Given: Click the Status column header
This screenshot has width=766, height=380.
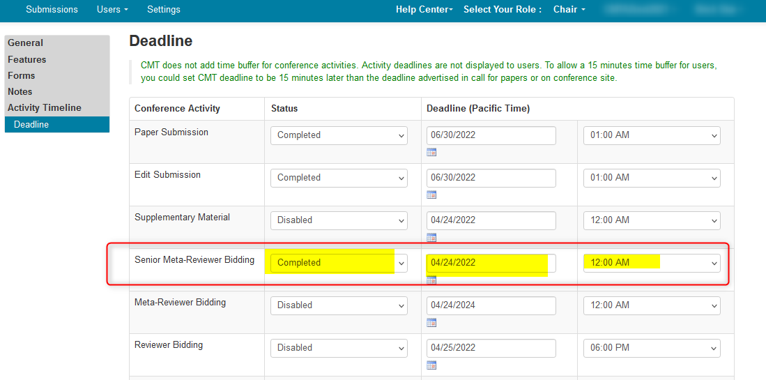Looking at the screenshot, I should click(x=284, y=109).
